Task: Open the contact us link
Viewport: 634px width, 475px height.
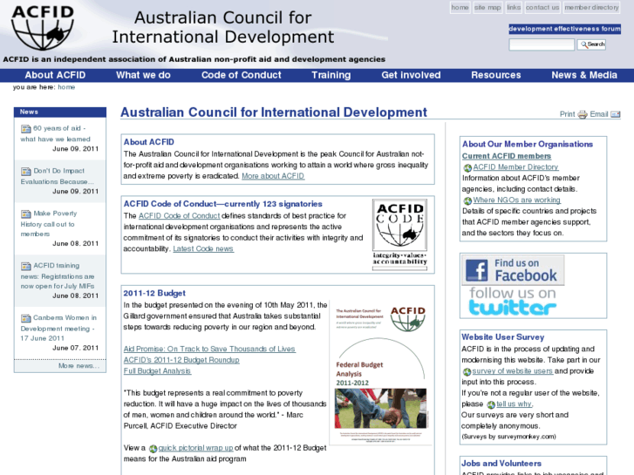Action: [542, 7]
